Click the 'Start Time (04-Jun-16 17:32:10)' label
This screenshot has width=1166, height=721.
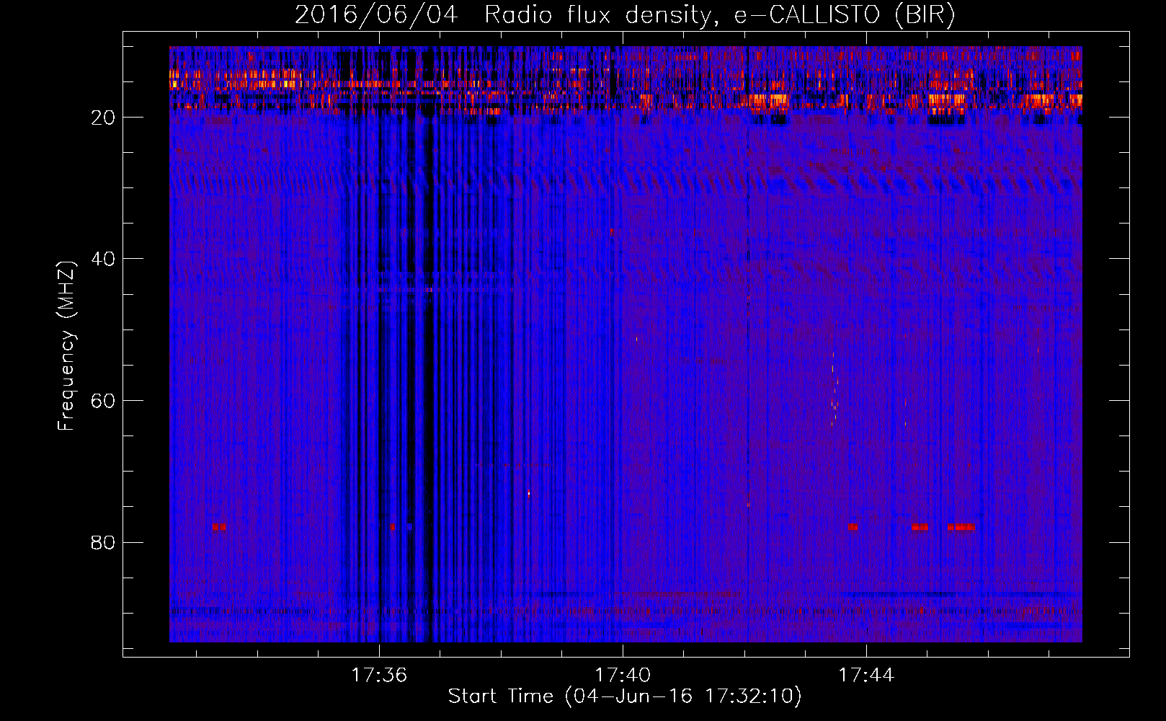[x=625, y=696]
